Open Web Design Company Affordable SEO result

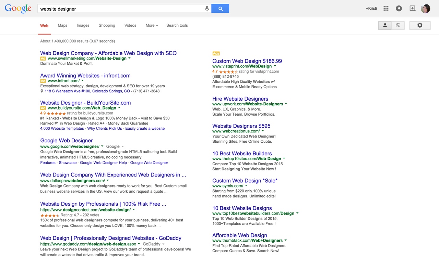coord(108,53)
